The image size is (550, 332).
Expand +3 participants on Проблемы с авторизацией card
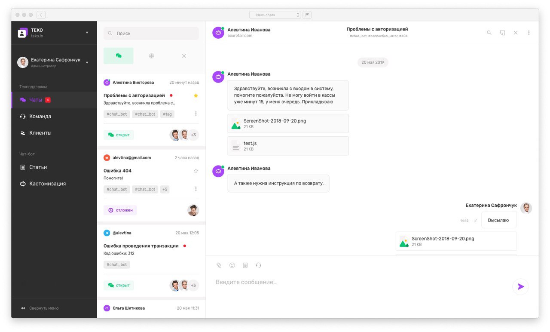pyautogui.click(x=193, y=135)
